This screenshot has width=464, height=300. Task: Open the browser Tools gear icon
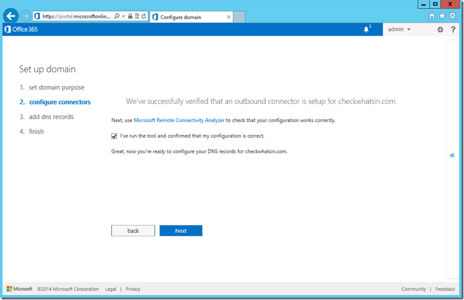[x=453, y=15]
